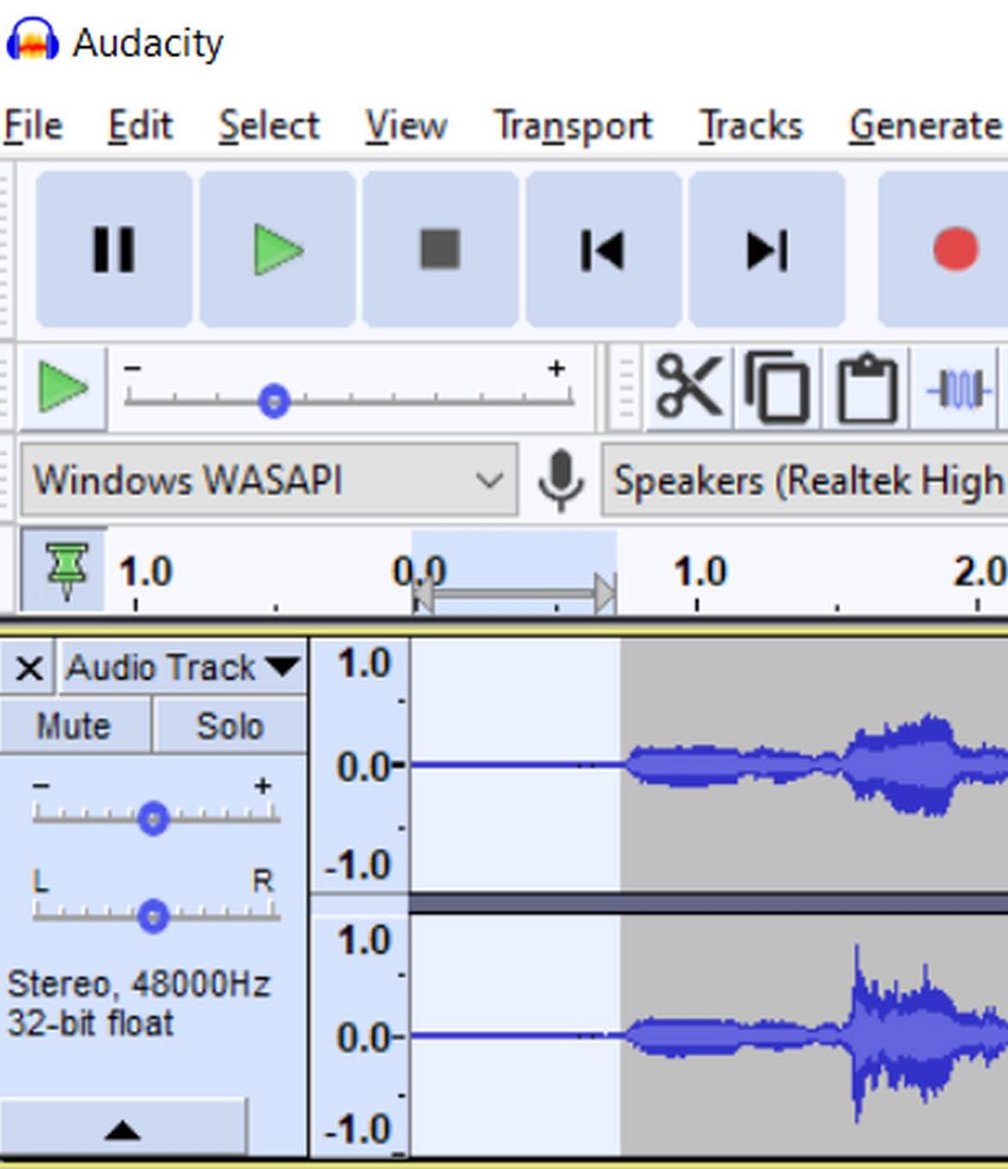1008x1169 pixels.
Task: Click the right arrow of the timeline play region
Action: tap(606, 594)
